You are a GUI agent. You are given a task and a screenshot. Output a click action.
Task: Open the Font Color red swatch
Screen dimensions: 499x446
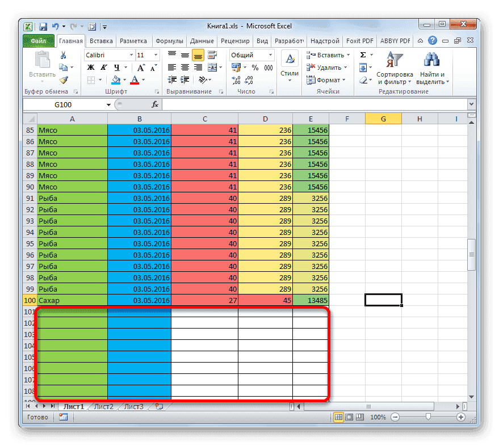135,81
